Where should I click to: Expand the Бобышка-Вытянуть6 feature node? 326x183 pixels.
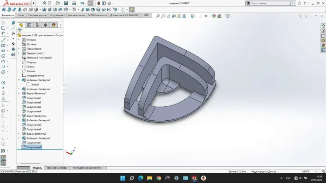(x=19, y=138)
